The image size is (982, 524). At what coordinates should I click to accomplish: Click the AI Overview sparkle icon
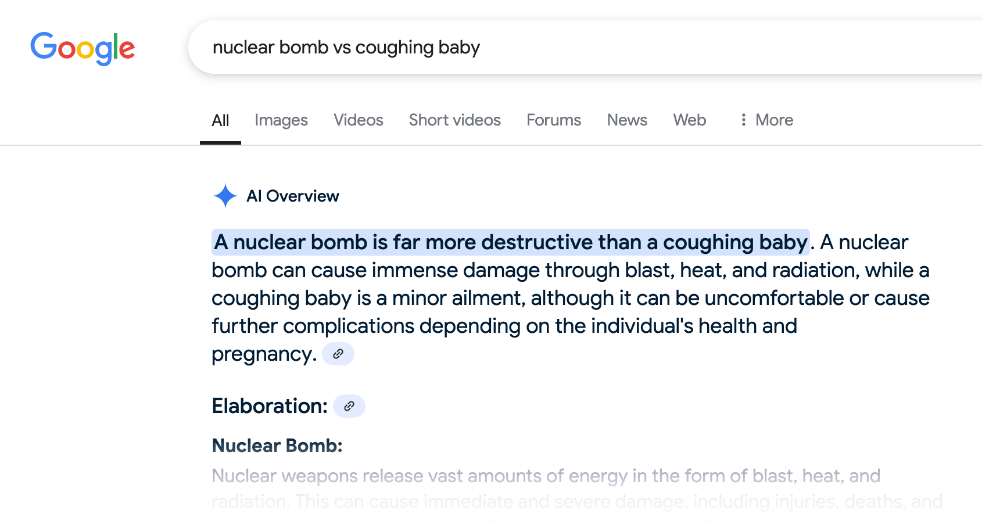tap(225, 196)
